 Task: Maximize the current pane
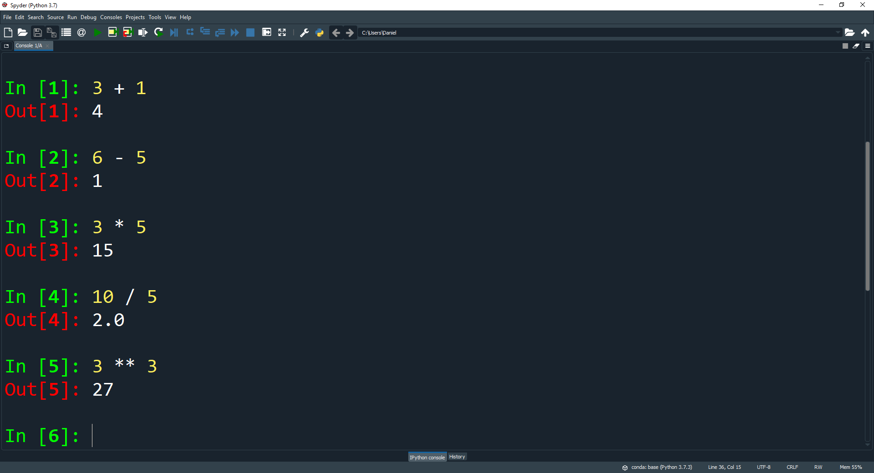[x=267, y=32]
